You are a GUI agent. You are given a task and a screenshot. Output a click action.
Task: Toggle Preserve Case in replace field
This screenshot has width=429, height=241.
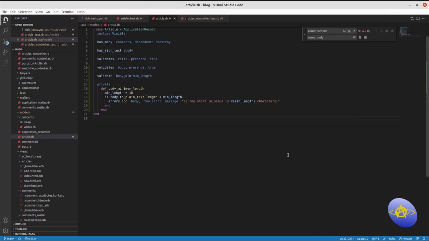(354, 37)
